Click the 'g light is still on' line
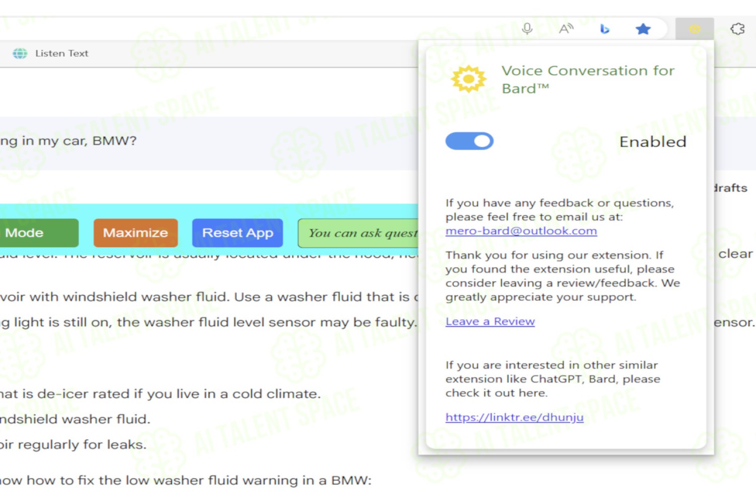 [209, 322]
